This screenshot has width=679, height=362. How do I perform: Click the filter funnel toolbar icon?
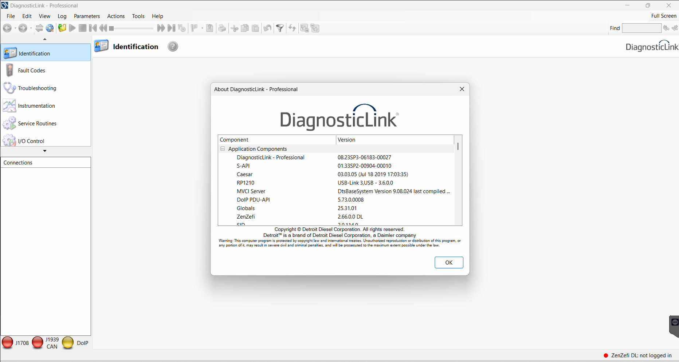tap(280, 28)
